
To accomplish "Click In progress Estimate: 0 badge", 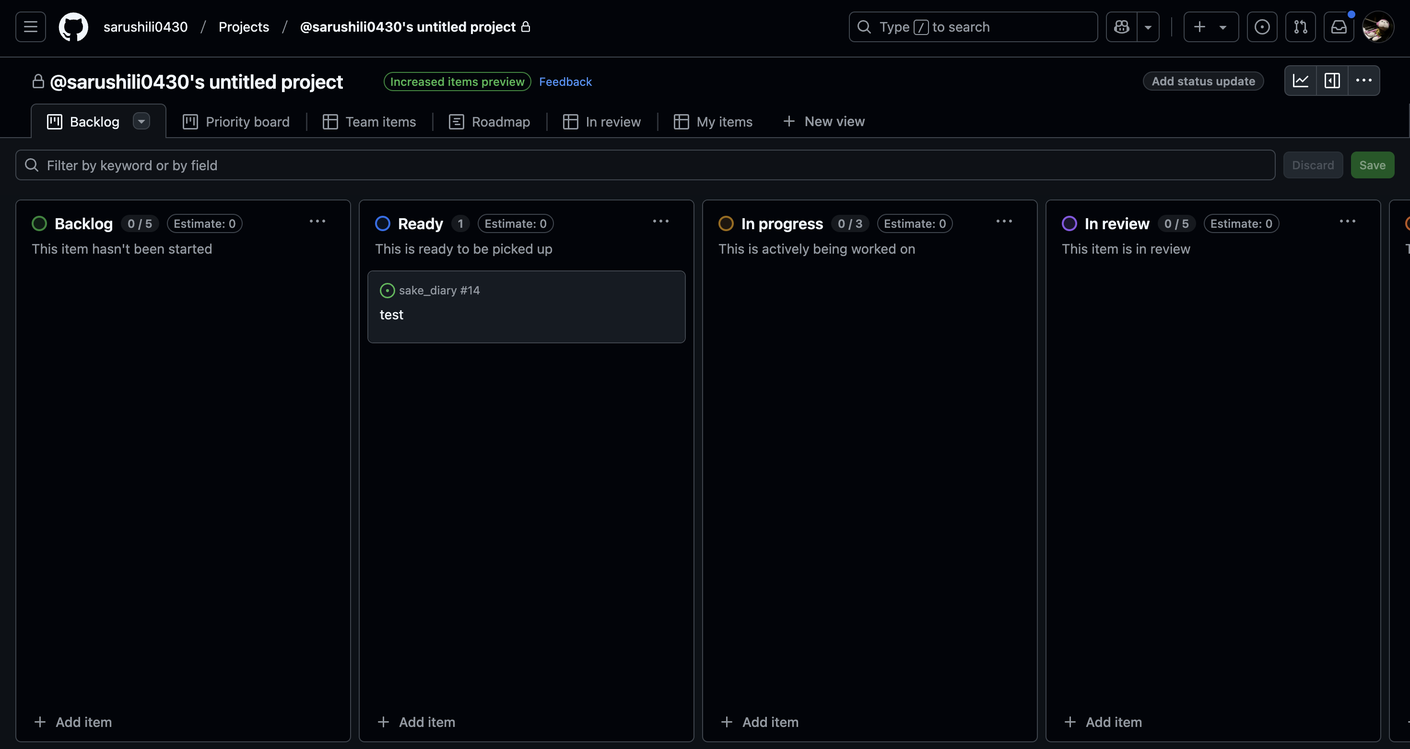I will (x=915, y=224).
